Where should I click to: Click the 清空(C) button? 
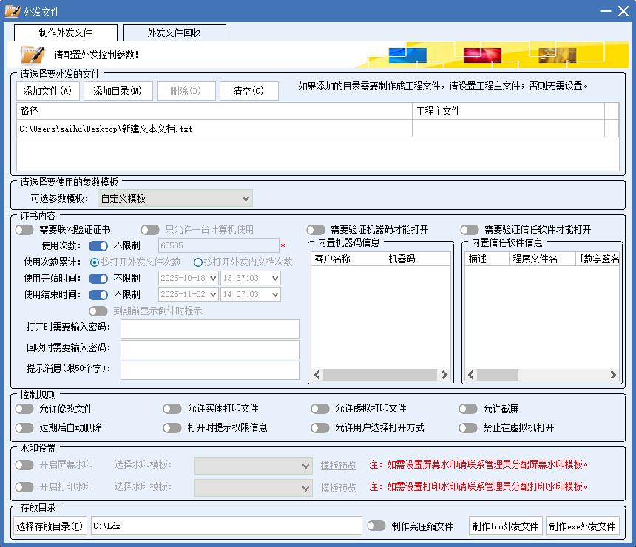pos(249,91)
